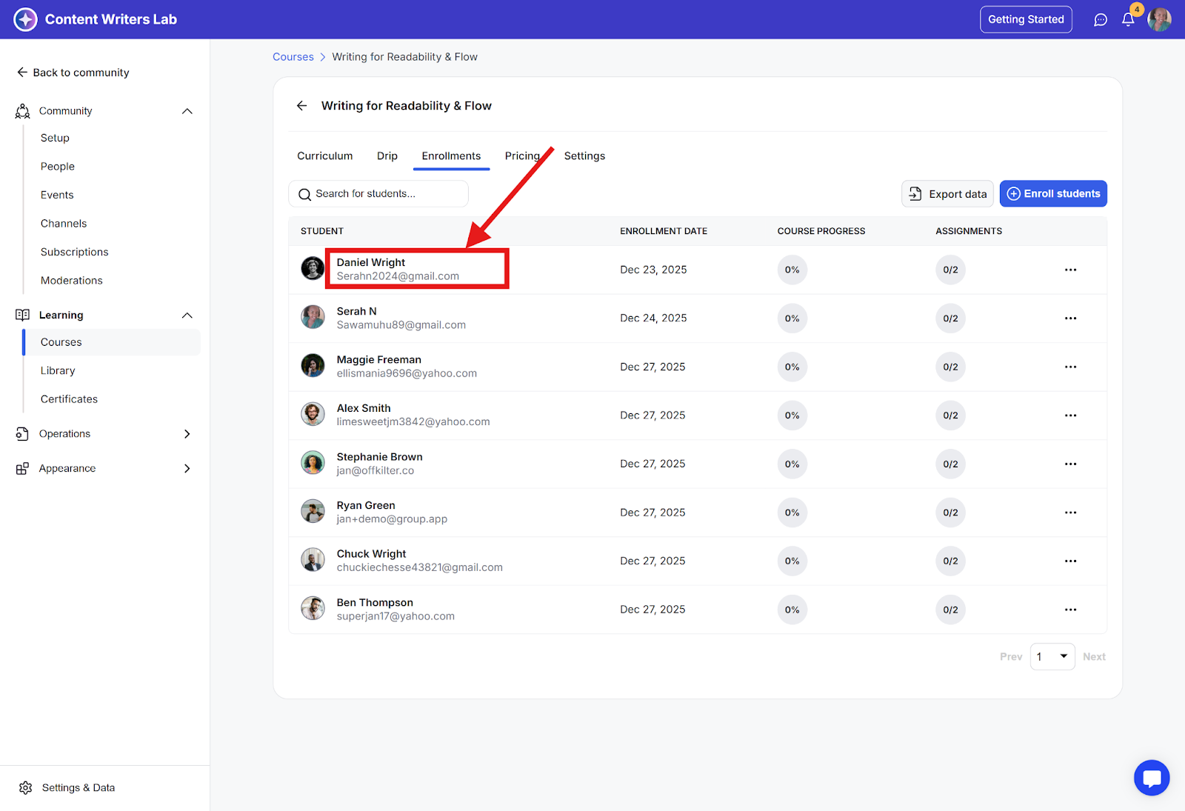
Task: Click the Search for students field
Action: coord(378,194)
